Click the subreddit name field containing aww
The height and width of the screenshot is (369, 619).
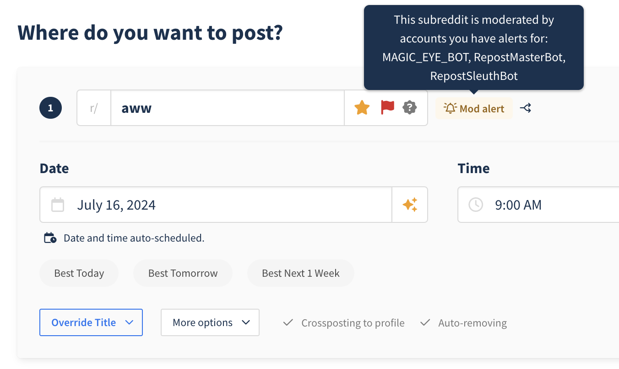coord(228,108)
